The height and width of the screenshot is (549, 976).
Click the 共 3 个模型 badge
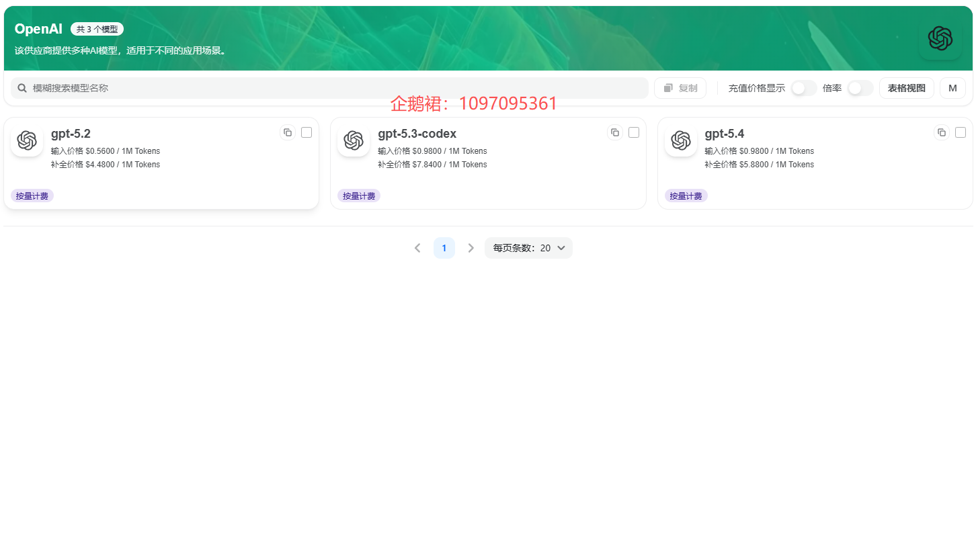coord(97,29)
